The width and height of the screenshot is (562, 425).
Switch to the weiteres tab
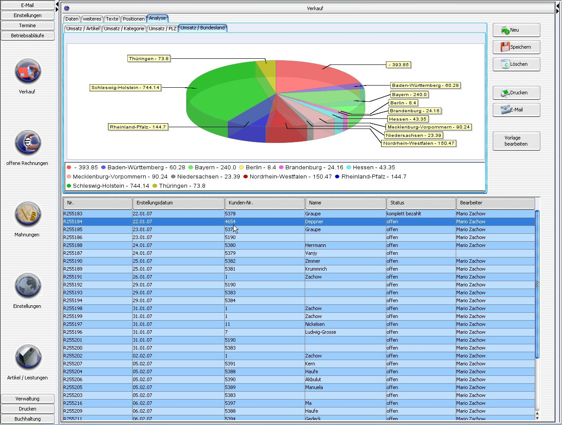pos(92,19)
